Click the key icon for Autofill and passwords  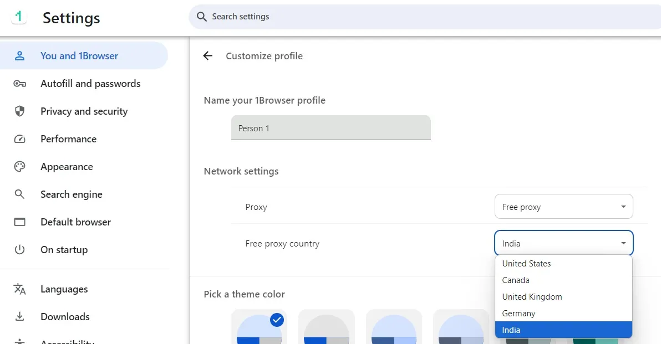(x=20, y=84)
